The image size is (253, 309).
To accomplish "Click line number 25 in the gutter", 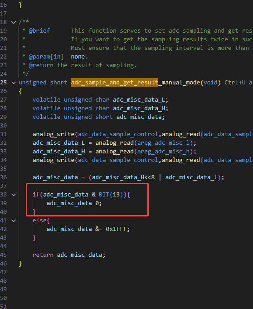I will tap(4, 83).
